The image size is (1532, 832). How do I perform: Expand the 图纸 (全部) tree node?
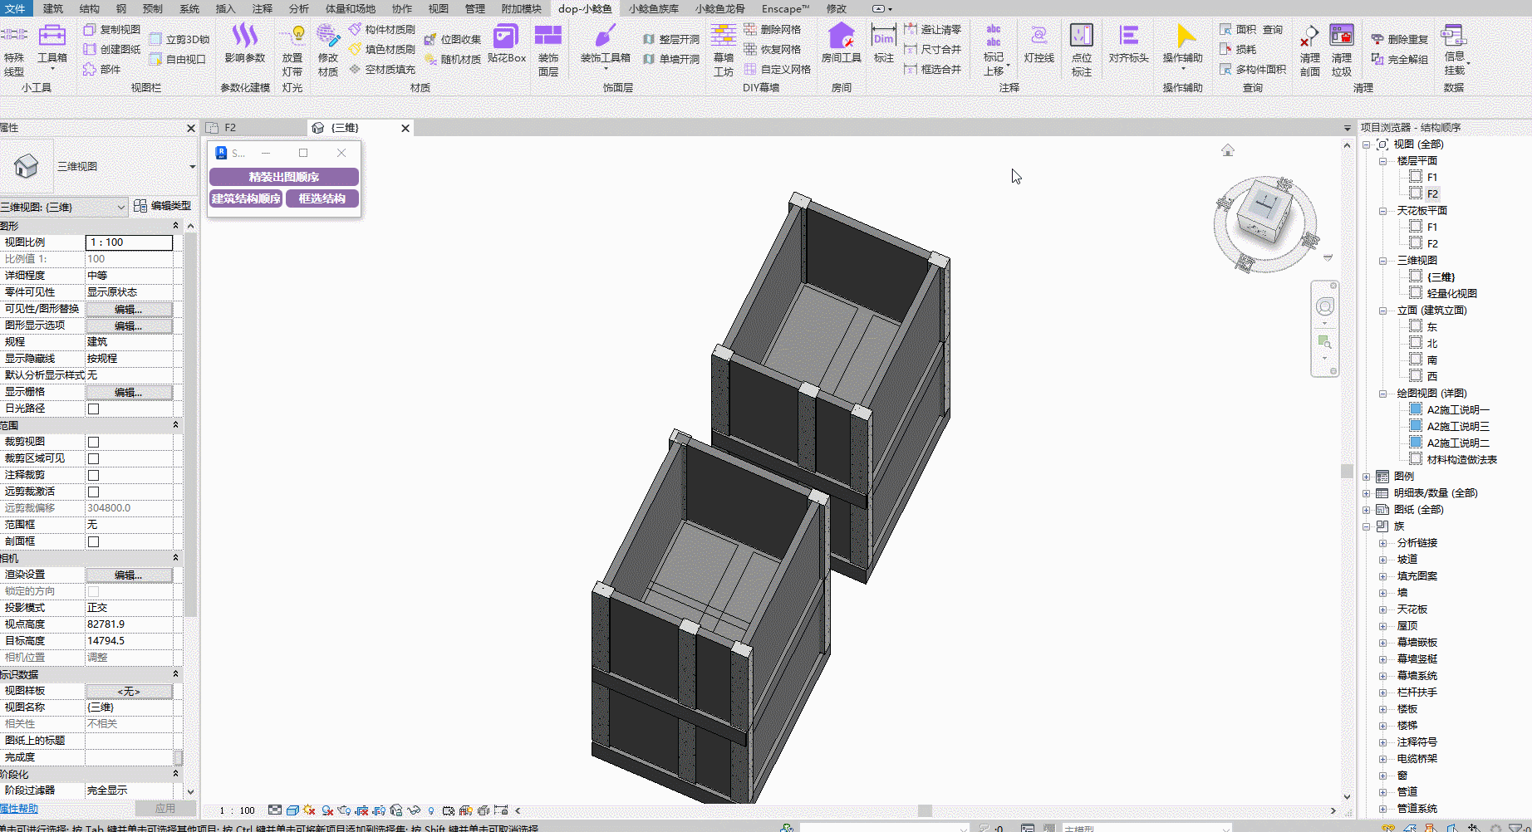point(1367,510)
